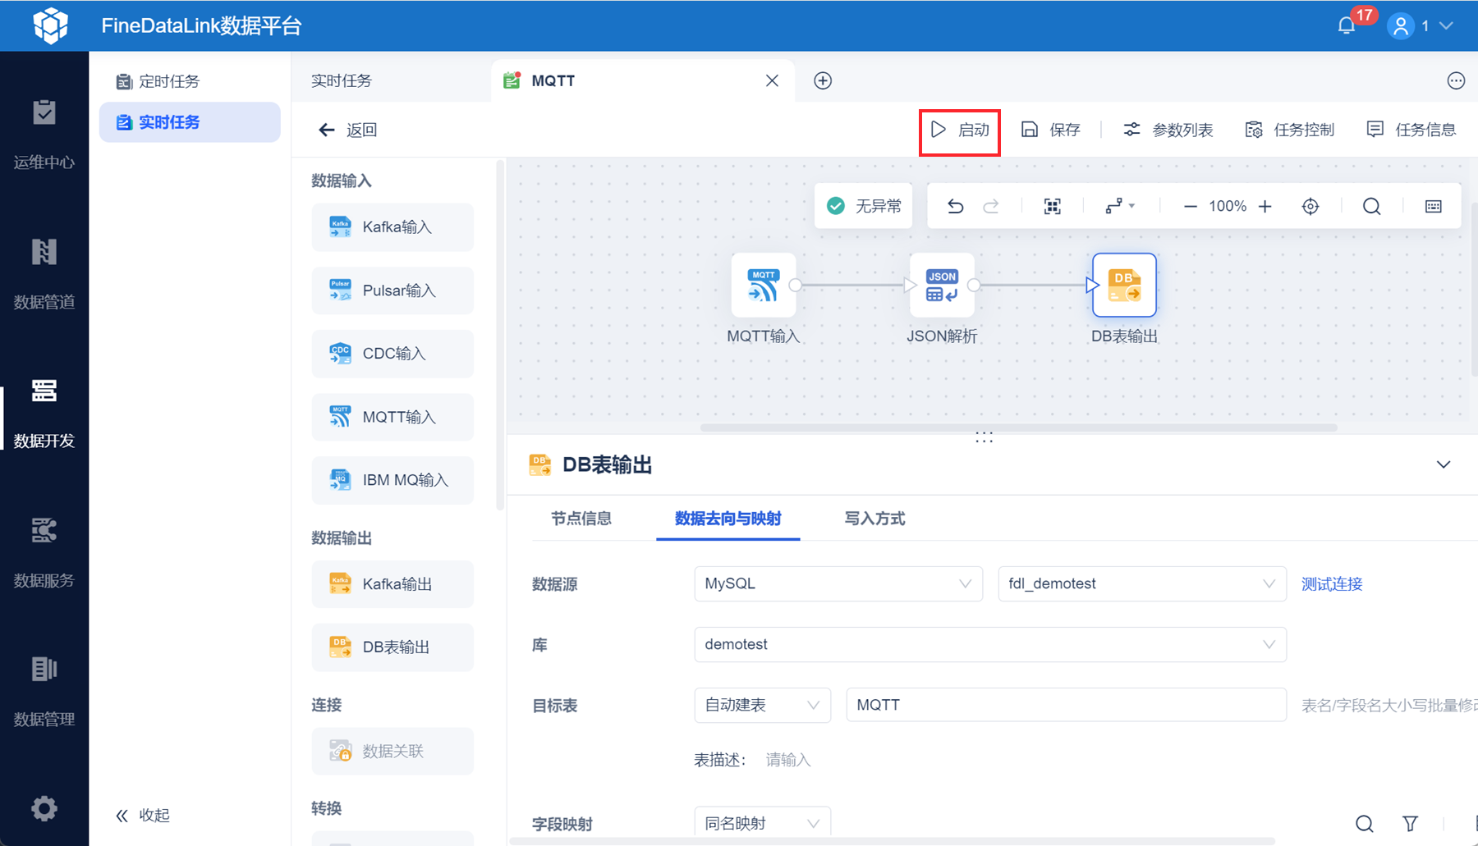Open the settings gear in sidebar
1478x846 pixels.
point(44,808)
